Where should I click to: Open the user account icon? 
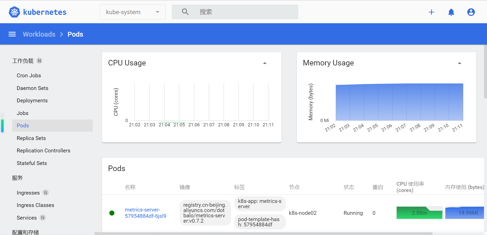coord(471,12)
